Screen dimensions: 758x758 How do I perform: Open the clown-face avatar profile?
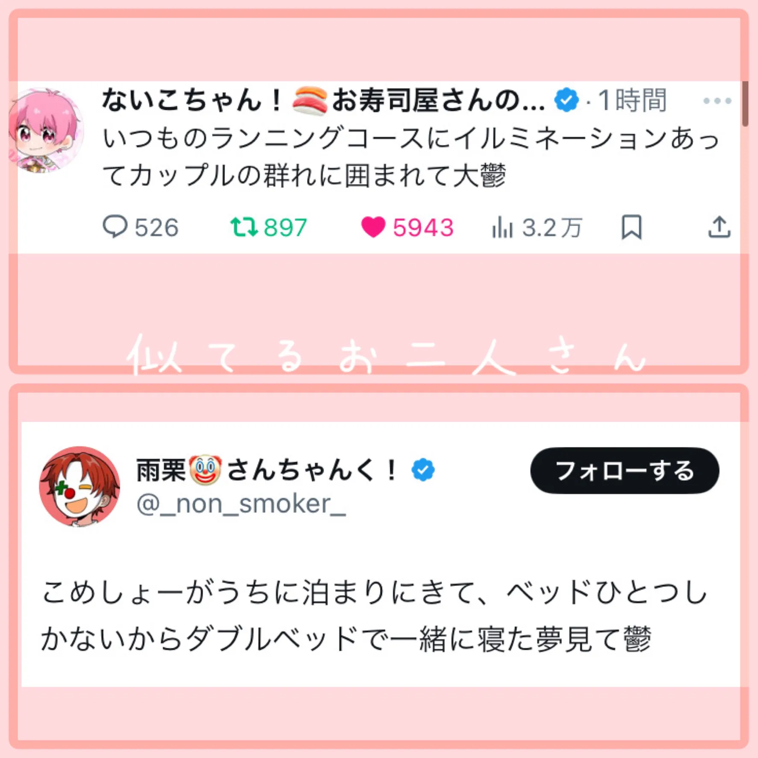(x=80, y=487)
